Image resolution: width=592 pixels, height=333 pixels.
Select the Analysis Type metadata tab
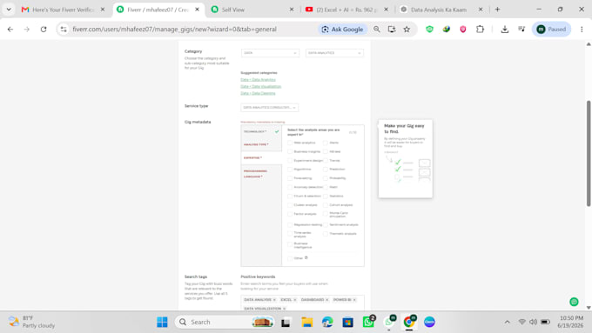pos(261,144)
